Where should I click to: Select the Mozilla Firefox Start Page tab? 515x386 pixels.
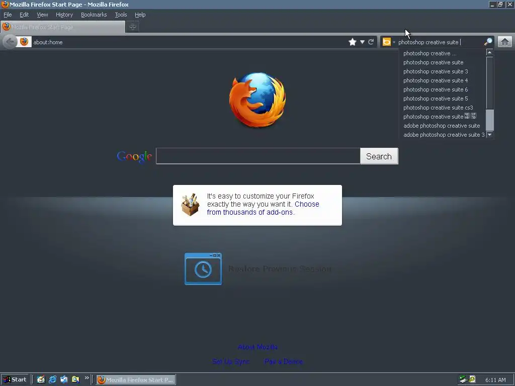click(63, 27)
